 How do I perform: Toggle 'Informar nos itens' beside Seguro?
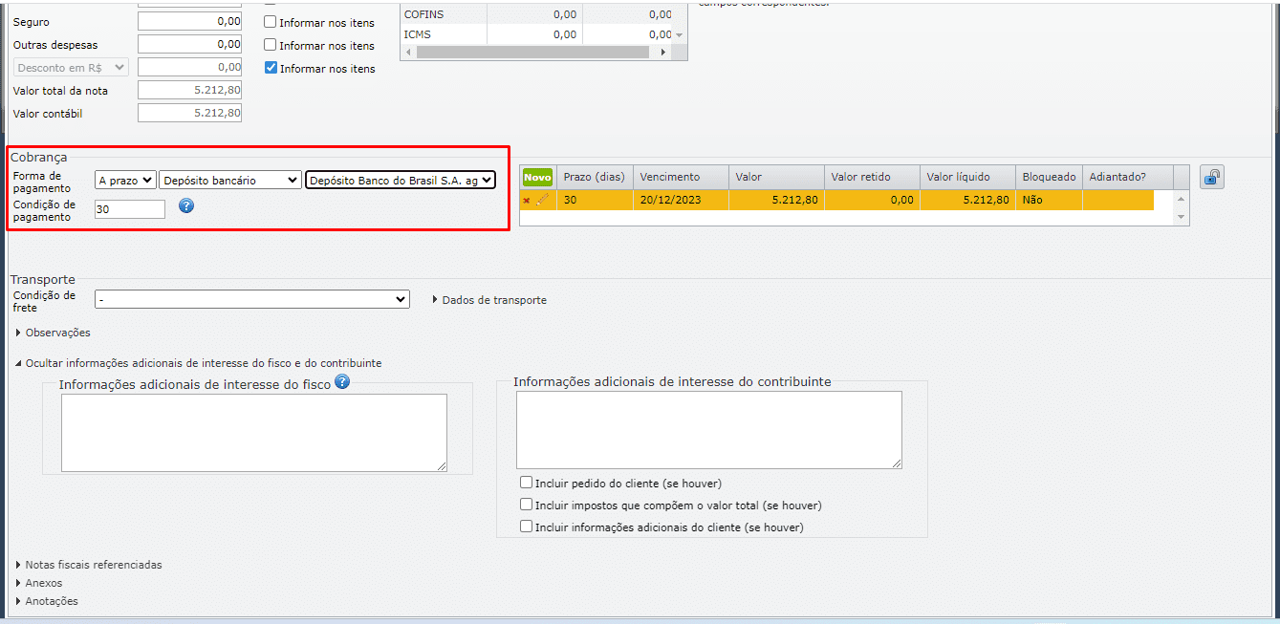pyautogui.click(x=271, y=22)
